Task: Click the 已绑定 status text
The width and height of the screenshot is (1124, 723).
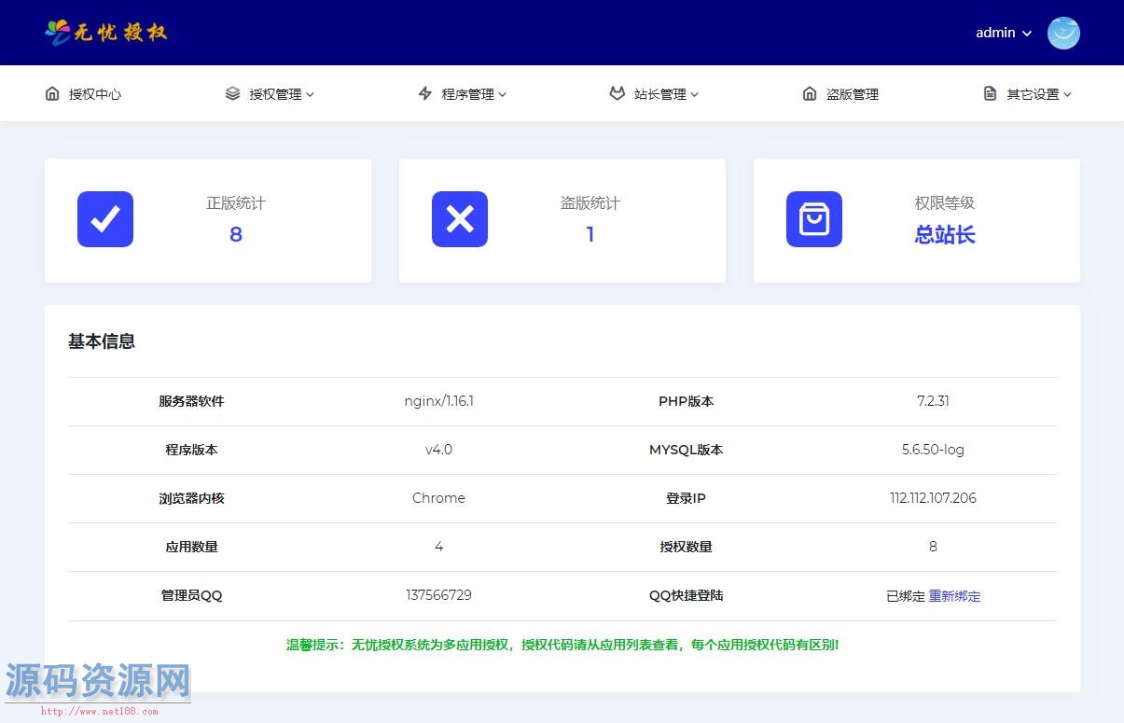Action: (x=905, y=596)
